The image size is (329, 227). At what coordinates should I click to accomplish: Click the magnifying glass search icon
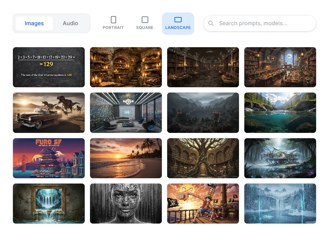pos(211,23)
